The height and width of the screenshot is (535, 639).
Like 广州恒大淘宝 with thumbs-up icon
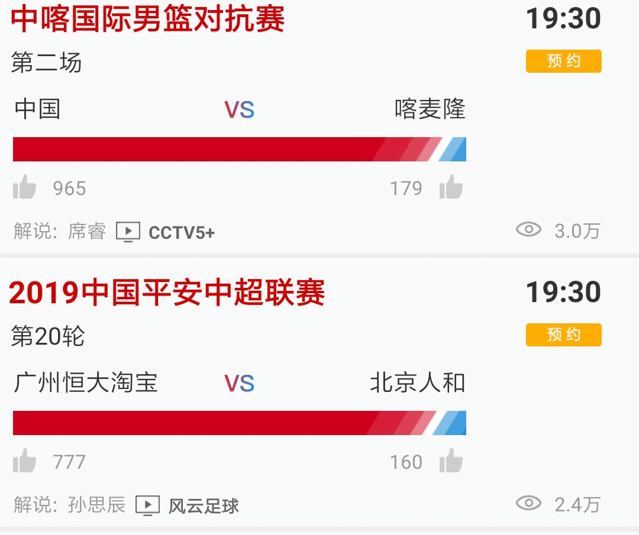[24, 461]
